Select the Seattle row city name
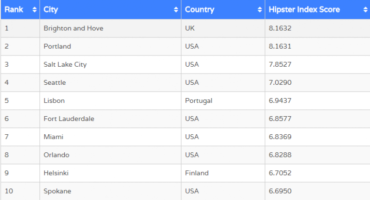The width and height of the screenshot is (370, 200). pyautogui.click(x=55, y=82)
